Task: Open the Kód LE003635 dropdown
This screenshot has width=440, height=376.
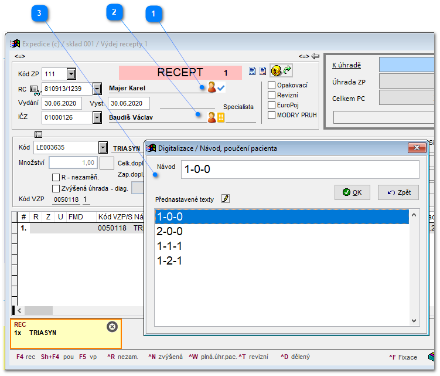Action: click(103, 147)
